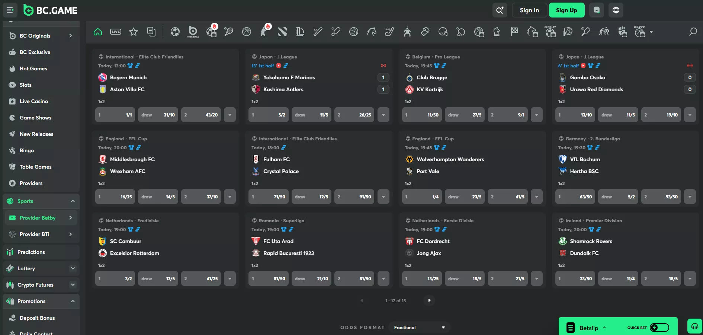
Task: Select the Cricket bat icon
Action: point(336,32)
